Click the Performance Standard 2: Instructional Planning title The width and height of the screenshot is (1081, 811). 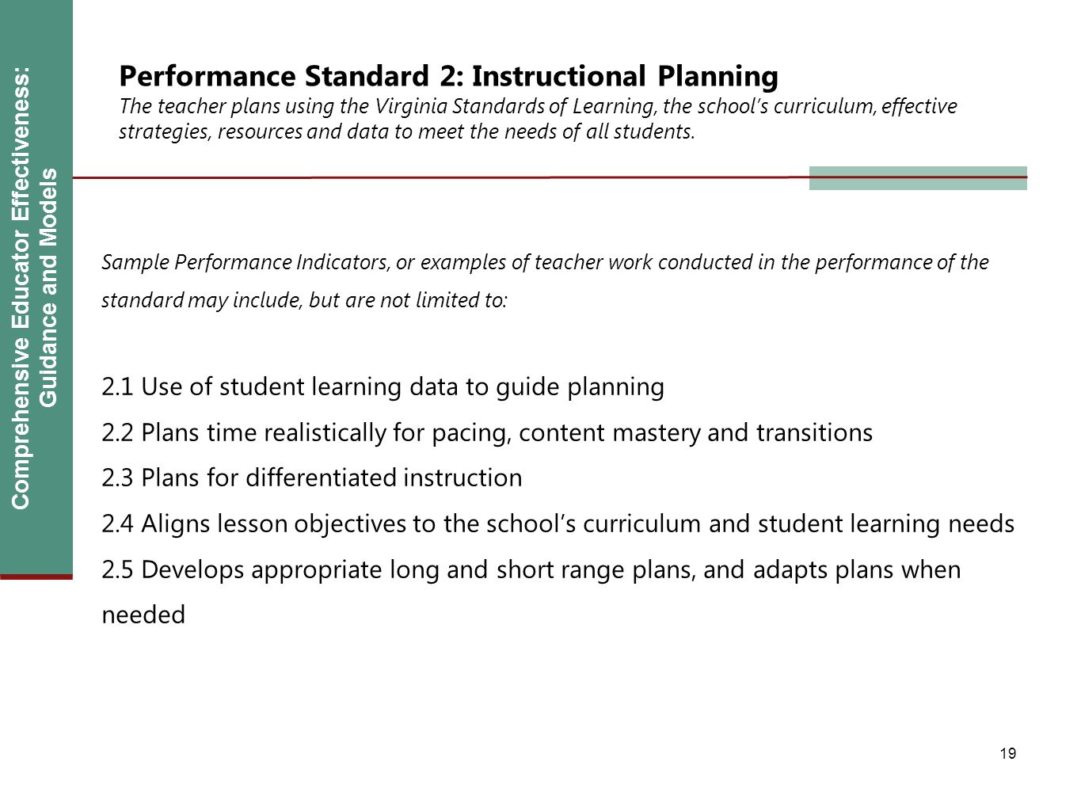[448, 76]
